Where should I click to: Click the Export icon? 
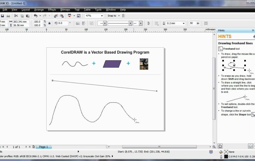[62, 16]
